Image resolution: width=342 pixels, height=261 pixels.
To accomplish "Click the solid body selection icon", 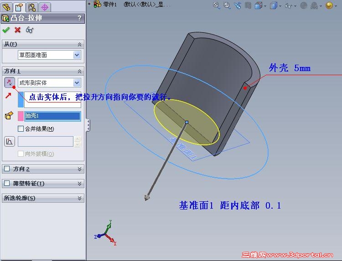I will (x=9, y=116).
